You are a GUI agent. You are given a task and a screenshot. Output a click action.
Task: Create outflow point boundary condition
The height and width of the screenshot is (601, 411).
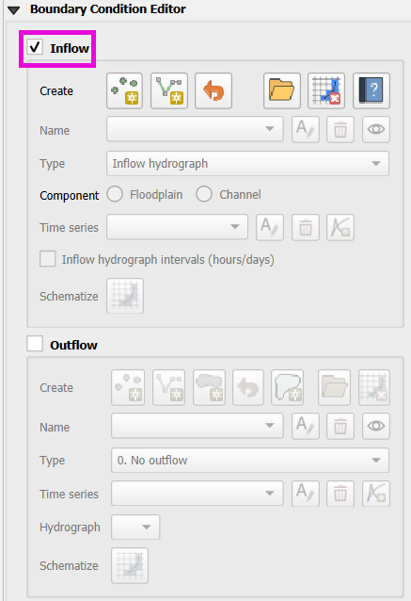click(x=128, y=387)
